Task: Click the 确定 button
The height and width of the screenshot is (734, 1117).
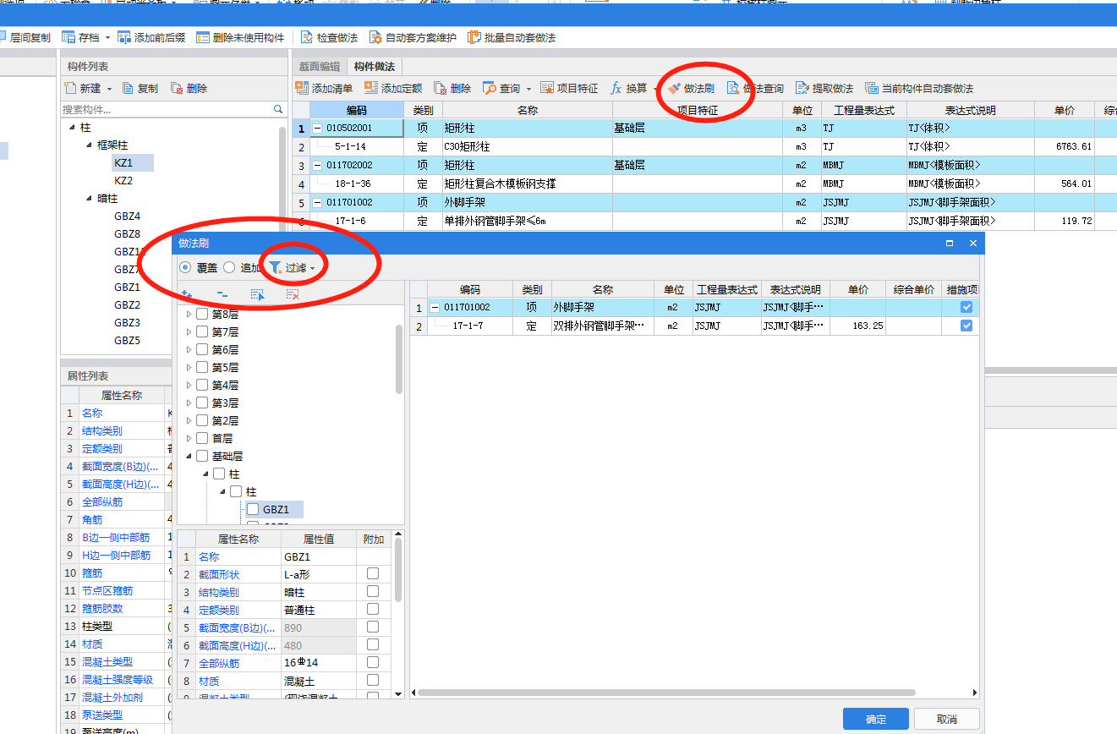Action: (x=876, y=719)
